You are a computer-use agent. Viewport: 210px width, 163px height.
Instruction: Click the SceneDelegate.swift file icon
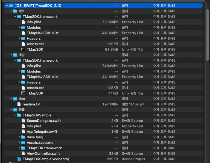pyautogui.click(x=23, y=121)
